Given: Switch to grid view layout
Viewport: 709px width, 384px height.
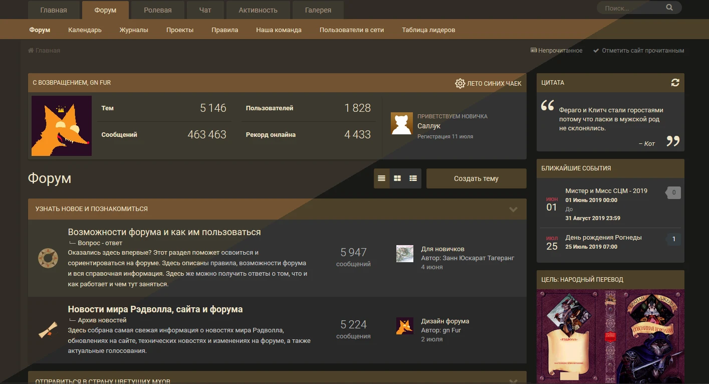Looking at the screenshot, I should 397,178.
